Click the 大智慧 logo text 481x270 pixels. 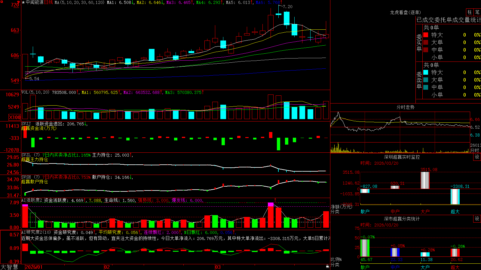pos(9,267)
